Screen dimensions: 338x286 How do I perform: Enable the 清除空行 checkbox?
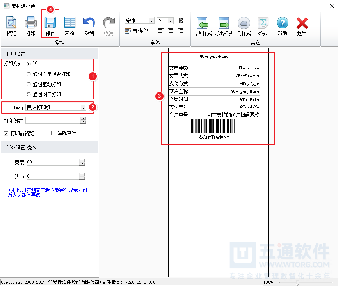point(53,133)
